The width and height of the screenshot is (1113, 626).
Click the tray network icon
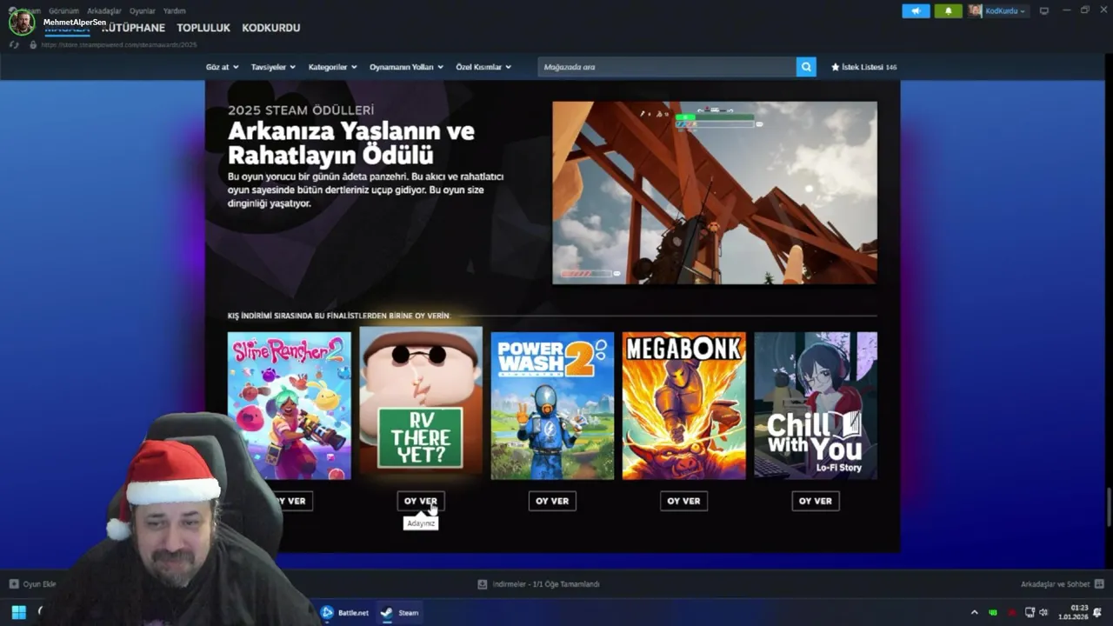[x=1030, y=612]
